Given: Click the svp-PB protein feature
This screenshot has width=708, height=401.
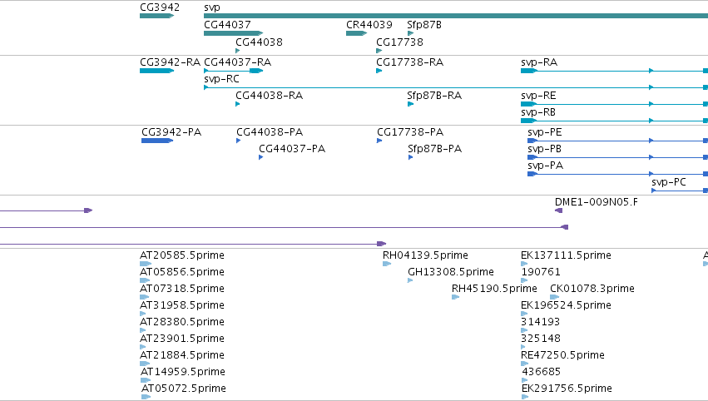Looking at the screenshot, I should coord(617,157).
